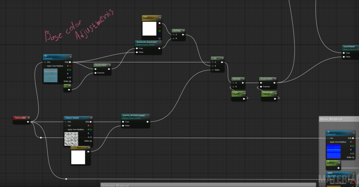
Task: Click the green G output pin on Tint node
Action: pos(160,31)
